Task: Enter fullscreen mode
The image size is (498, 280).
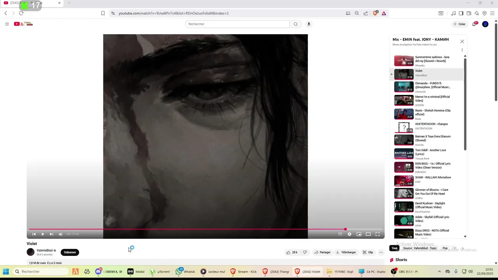Action: pyautogui.click(x=377, y=234)
